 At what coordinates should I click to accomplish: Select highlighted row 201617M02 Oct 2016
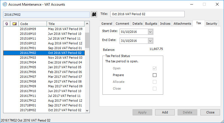coord(44,53)
